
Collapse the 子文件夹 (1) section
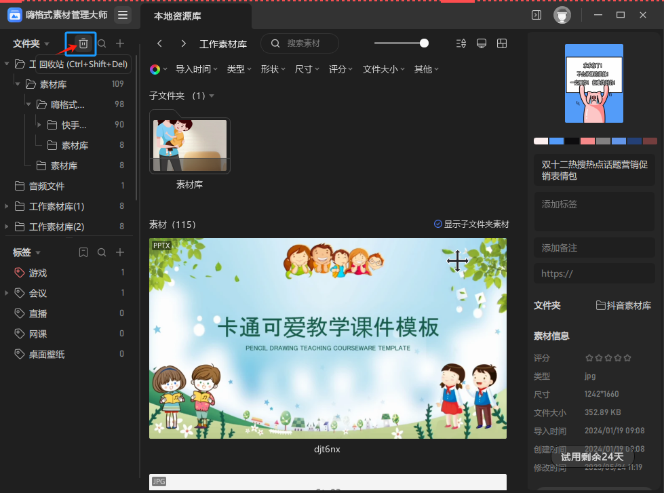[212, 96]
